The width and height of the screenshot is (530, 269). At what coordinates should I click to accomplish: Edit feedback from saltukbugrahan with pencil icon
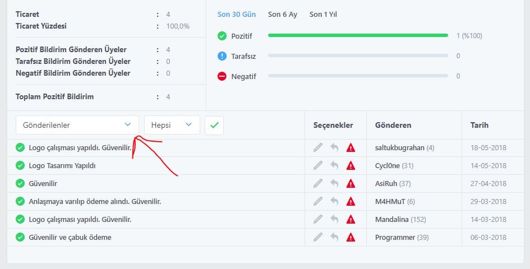pyautogui.click(x=318, y=147)
